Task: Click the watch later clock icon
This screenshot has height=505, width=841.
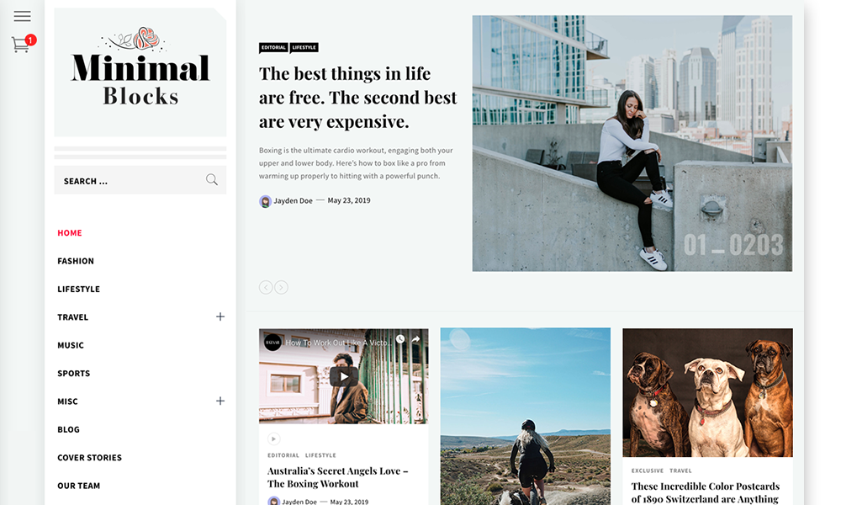Action: coord(400,339)
